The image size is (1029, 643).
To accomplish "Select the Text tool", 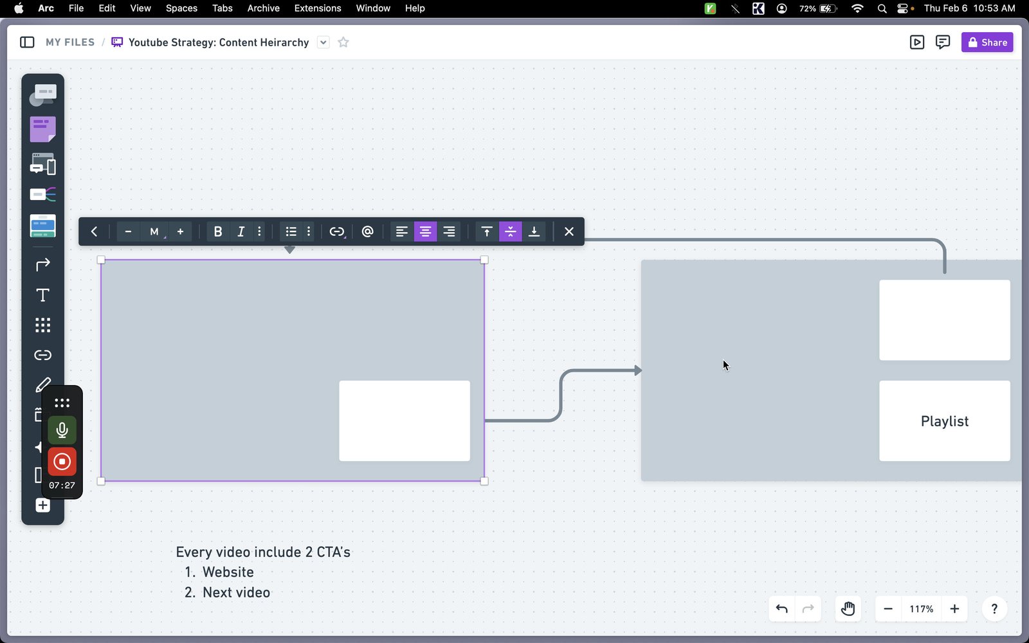I will 42,295.
